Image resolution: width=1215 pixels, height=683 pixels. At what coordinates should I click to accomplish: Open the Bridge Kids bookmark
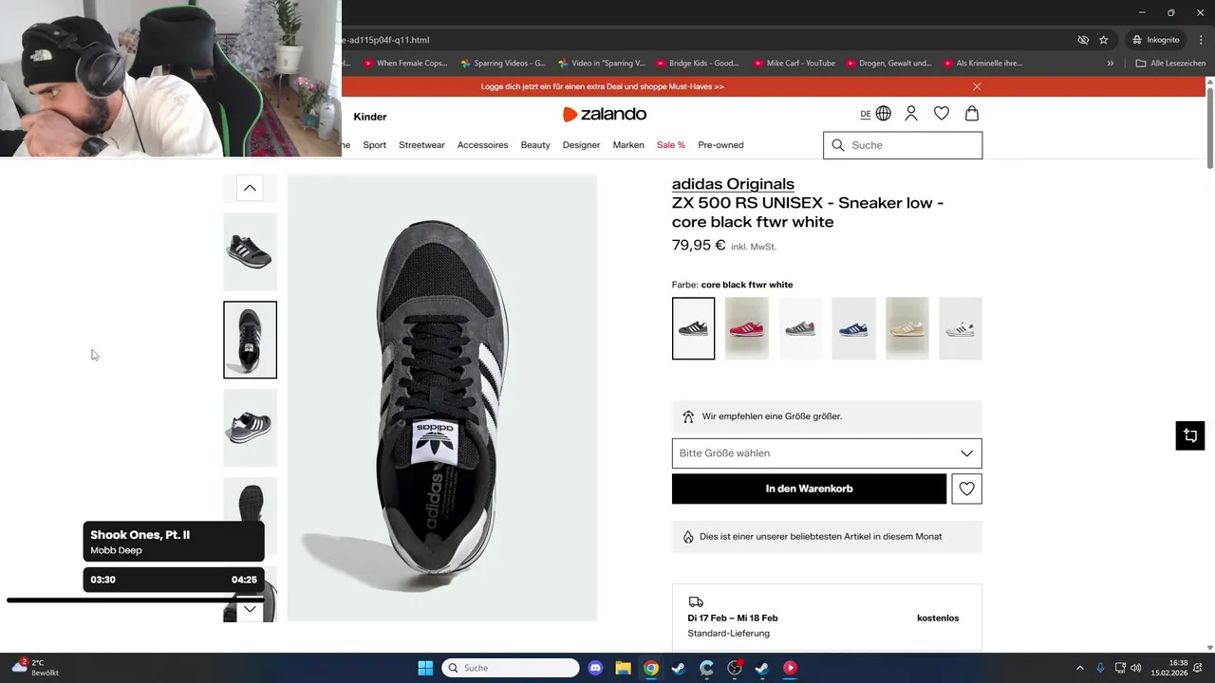coord(698,64)
